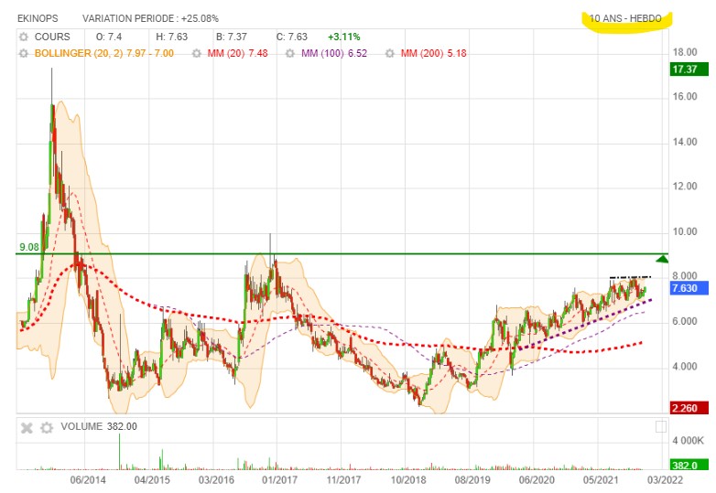Click the green 382.0 volume tag
The image size is (716, 493).
coord(689,465)
